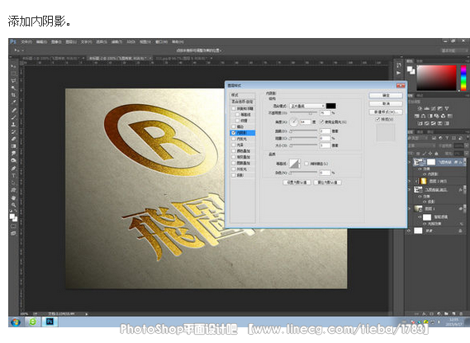Enable the Bevel and Emboss style checkbox
This screenshot has width=470, height=343.
point(234,108)
